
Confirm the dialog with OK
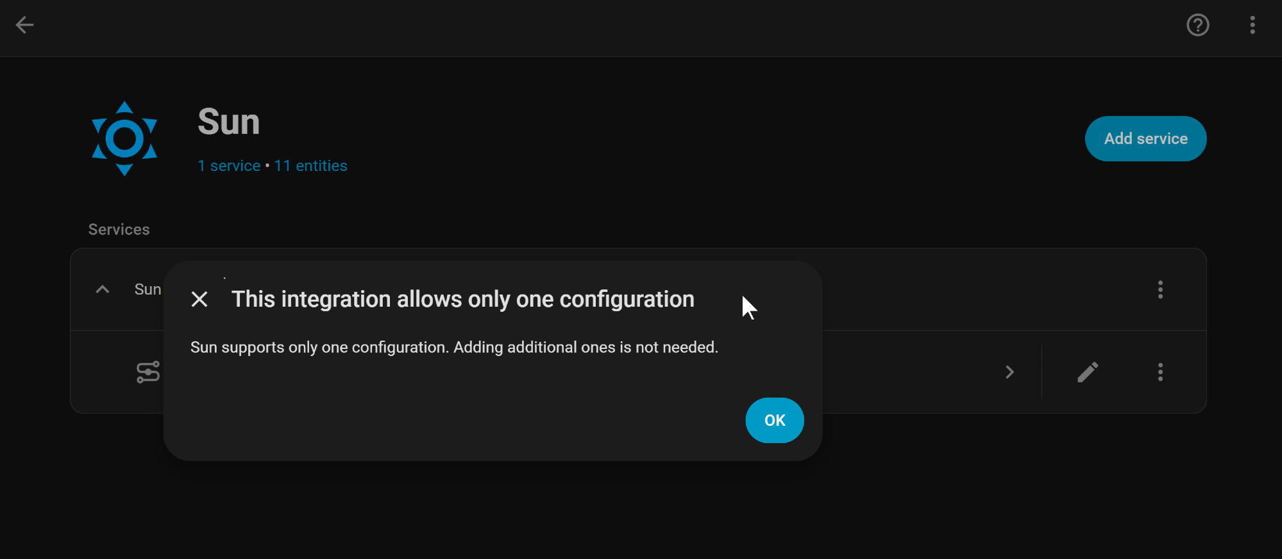pos(774,420)
